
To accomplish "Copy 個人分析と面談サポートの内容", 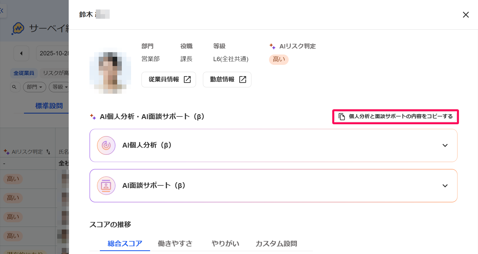I will [395, 116].
